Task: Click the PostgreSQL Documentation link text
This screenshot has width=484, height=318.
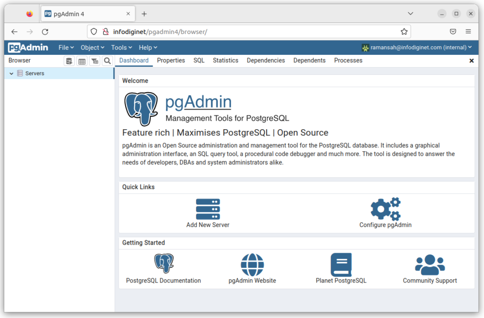Action: coord(164,280)
